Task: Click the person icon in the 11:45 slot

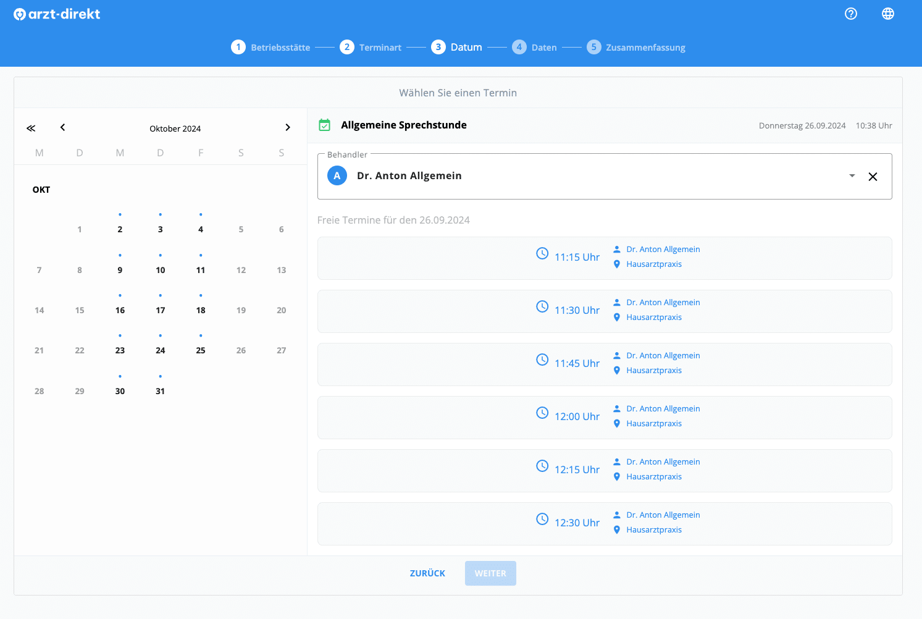Action: (x=617, y=355)
